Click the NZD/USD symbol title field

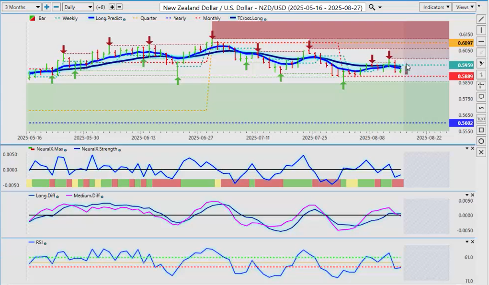click(263, 7)
